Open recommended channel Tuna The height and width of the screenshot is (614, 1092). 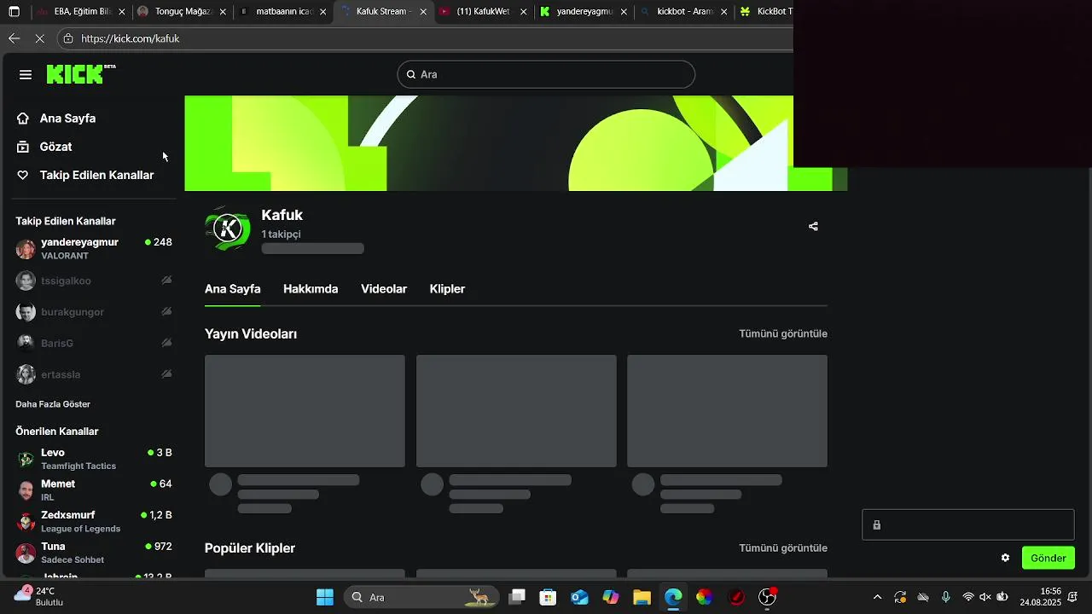coord(94,553)
